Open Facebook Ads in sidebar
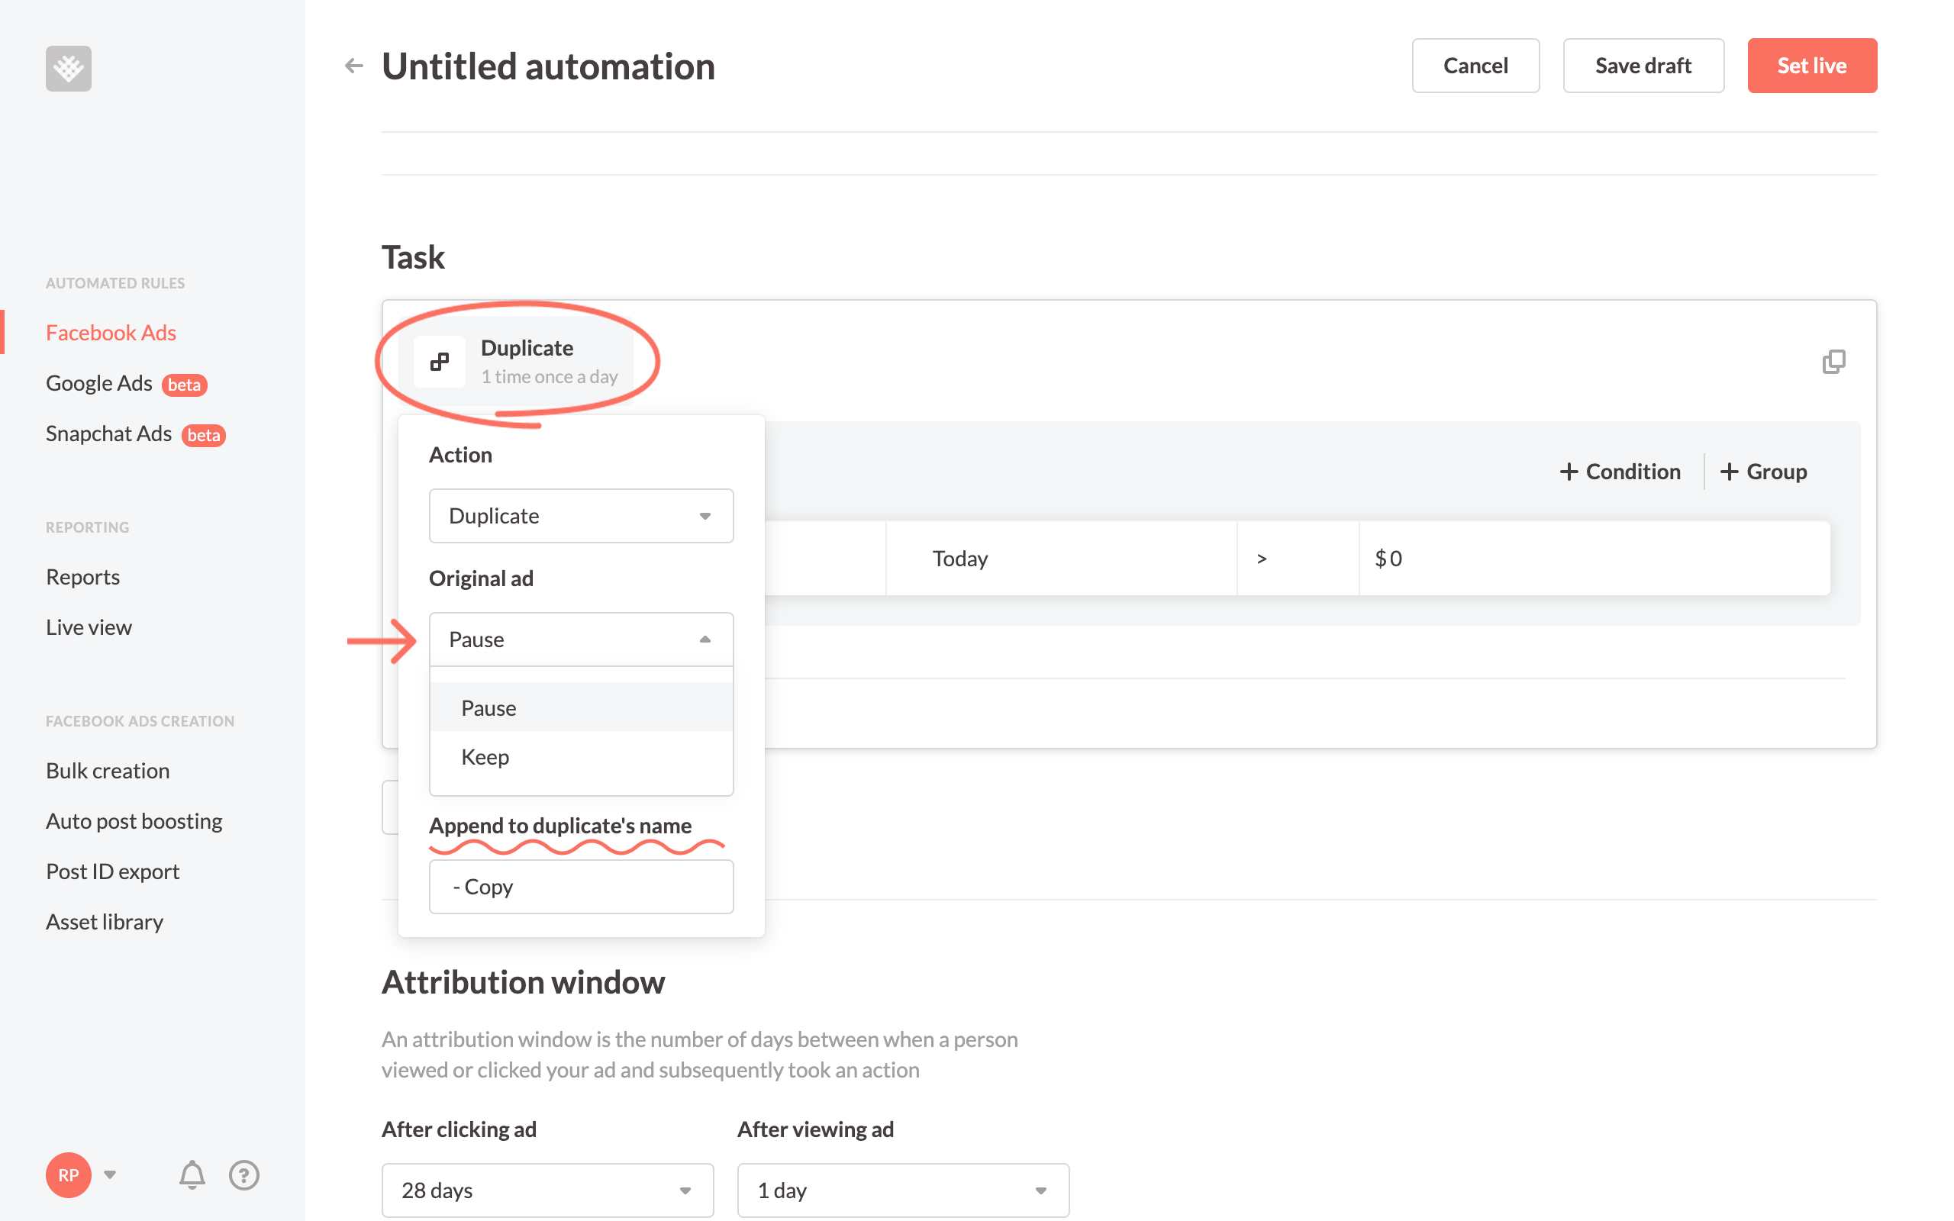The height and width of the screenshot is (1221, 1954). [x=111, y=333]
